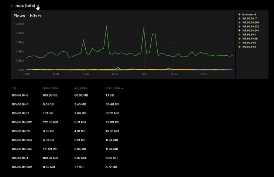
Task: Toggle the 185.66.84.204 legend entry
Action: 250,22
